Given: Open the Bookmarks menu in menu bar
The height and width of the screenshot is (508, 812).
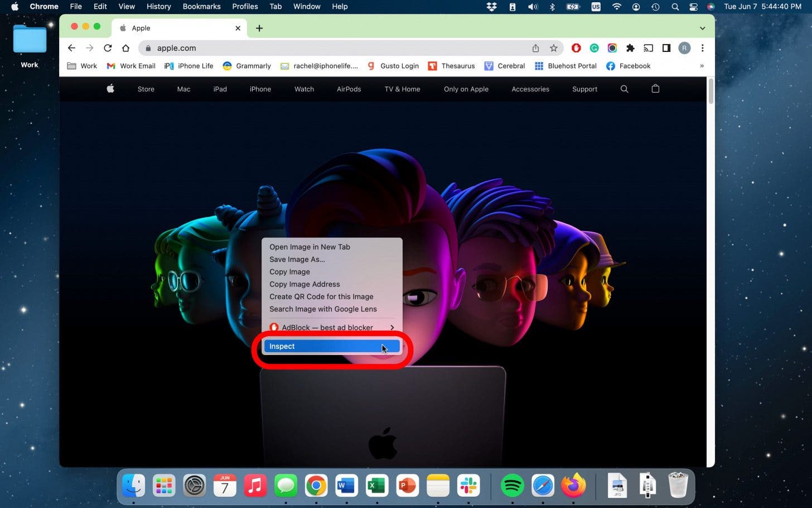Looking at the screenshot, I should (201, 7).
